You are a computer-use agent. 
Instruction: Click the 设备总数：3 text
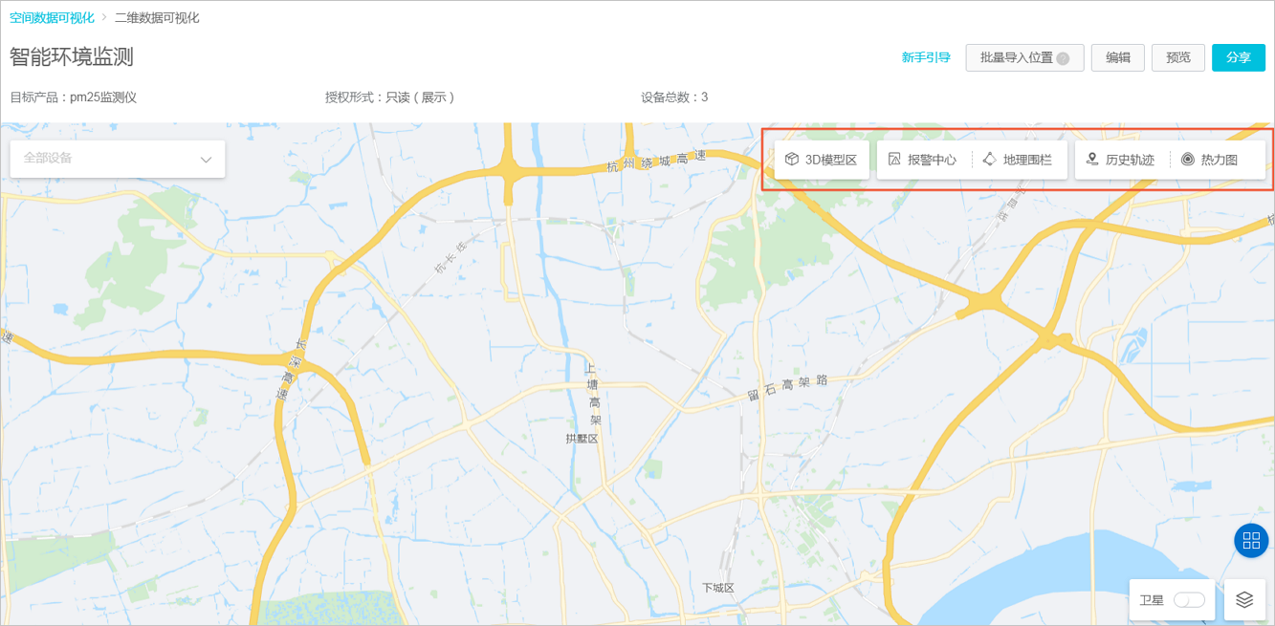(674, 97)
